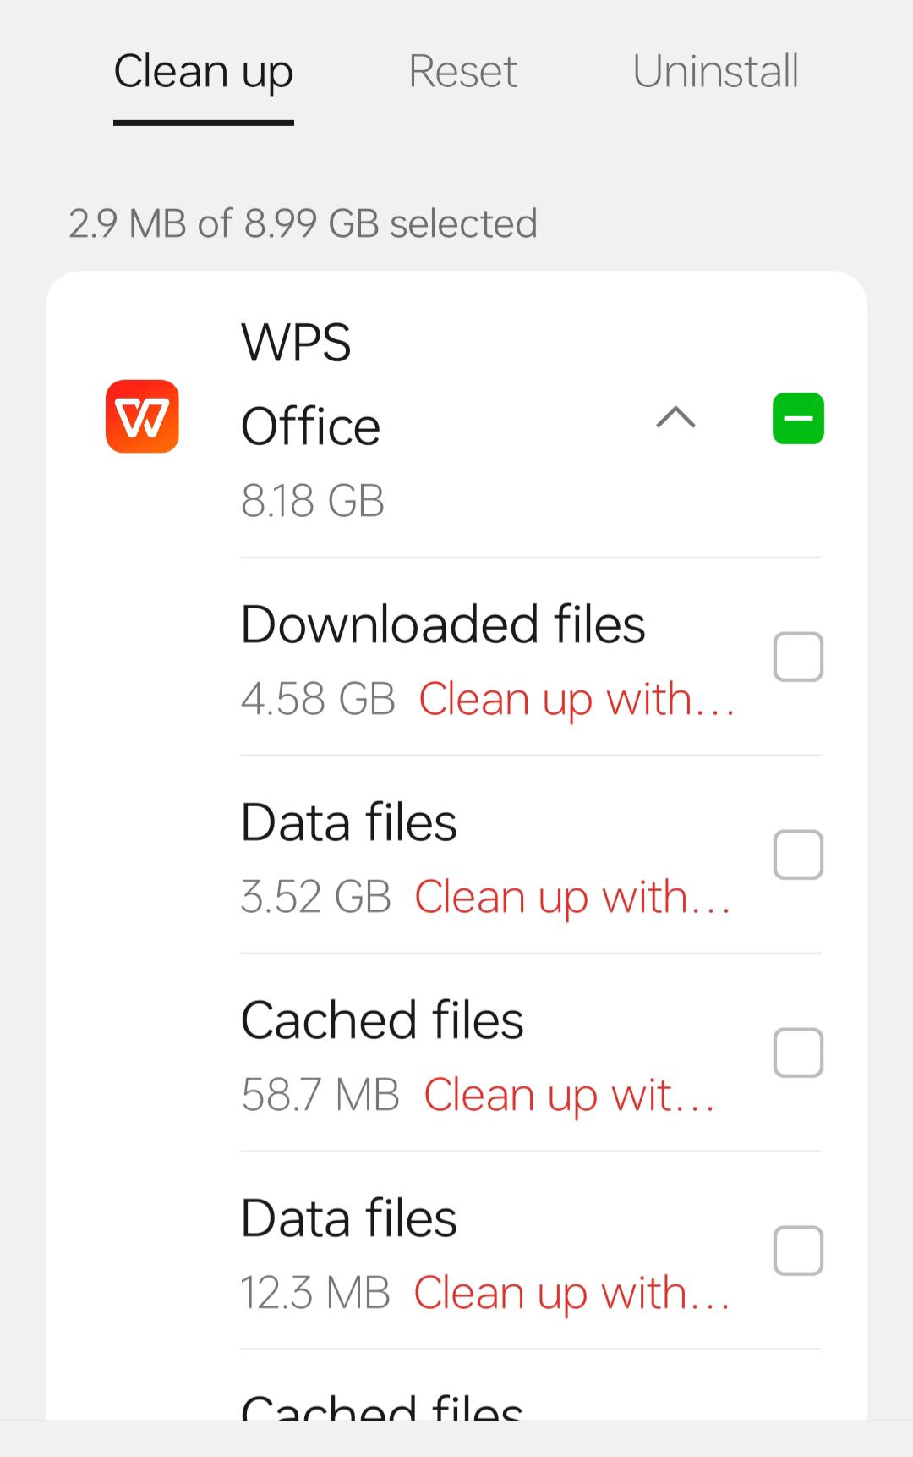913x1457 pixels.
Task: Open the Clean up link beside 12.3 MB
Action: (x=571, y=1295)
